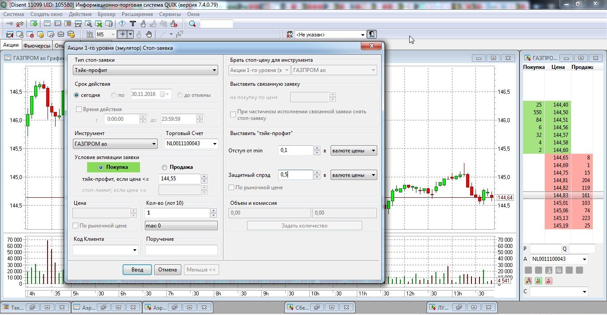Image resolution: width=607 pixels, height=315 pixels.
Task: Select the hand pan tool in chart toolbar
Action: (149, 34)
